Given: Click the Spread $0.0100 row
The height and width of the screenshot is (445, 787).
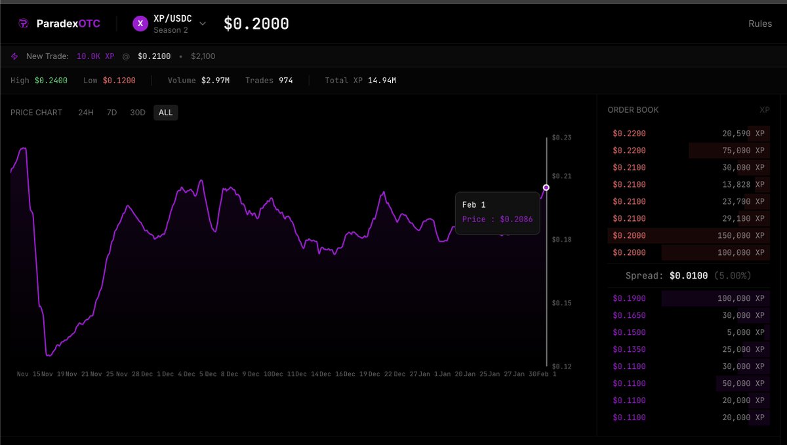Looking at the screenshot, I should 689,276.
